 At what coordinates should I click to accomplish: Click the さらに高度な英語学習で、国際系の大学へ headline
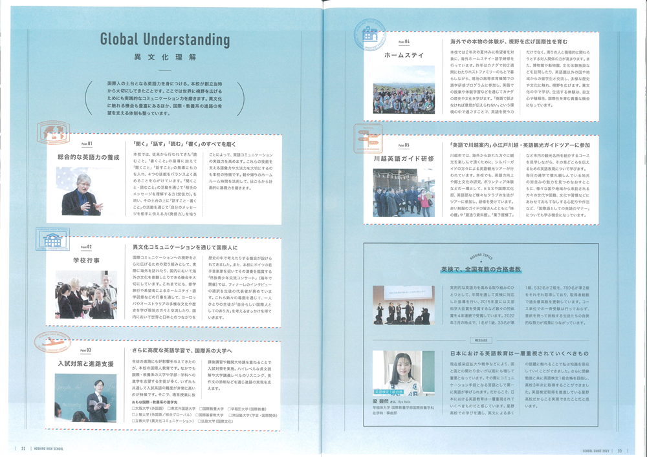(x=183, y=351)
